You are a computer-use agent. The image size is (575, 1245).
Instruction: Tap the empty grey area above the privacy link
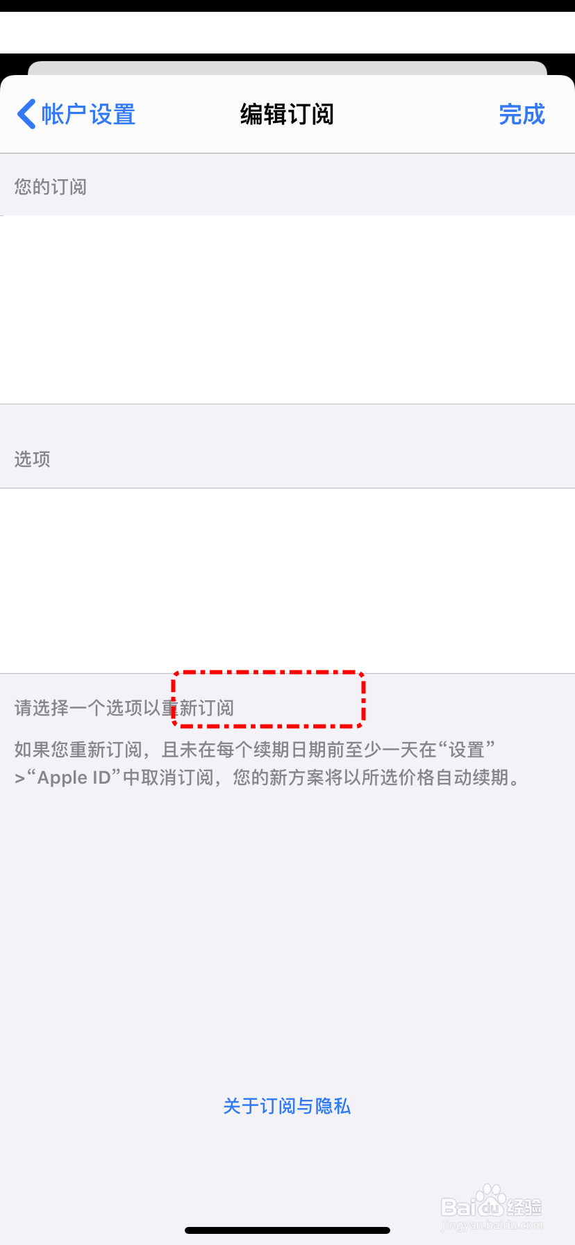(x=287, y=938)
